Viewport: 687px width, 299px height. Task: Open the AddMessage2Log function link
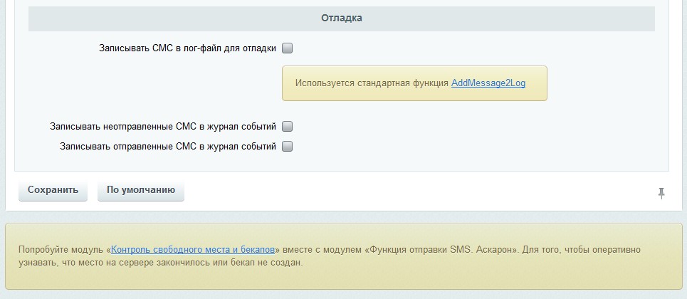pyautogui.click(x=488, y=83)
